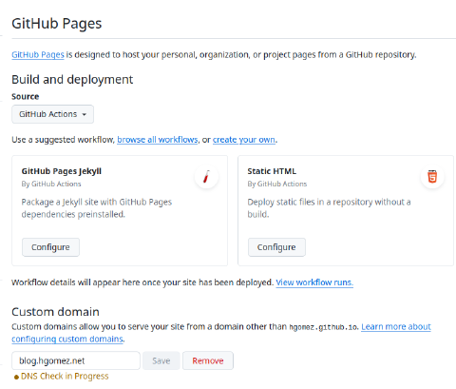Configure the Static HTML workflow

coord(276,247)
